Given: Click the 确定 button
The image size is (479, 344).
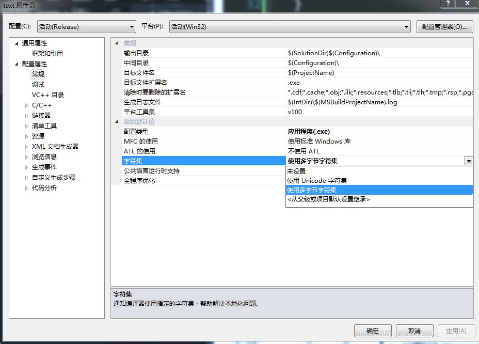Looking at the screenshot, I should click(373, 331).
